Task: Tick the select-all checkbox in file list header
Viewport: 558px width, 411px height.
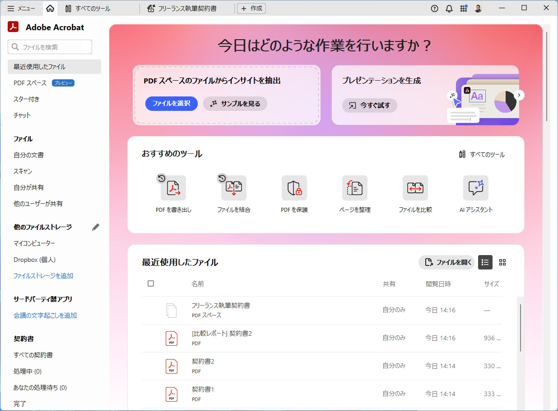Action: [151, 283]
